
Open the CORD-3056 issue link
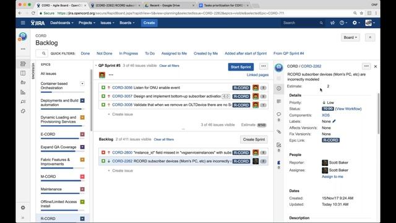pos(123,88)
